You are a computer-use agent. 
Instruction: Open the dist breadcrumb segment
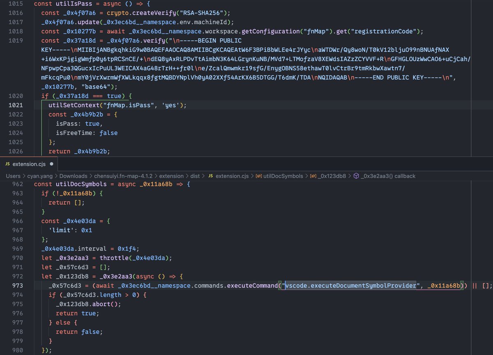tap(195, 176)
